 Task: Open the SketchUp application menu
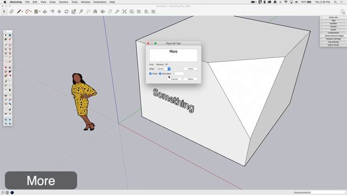(16, 2)
